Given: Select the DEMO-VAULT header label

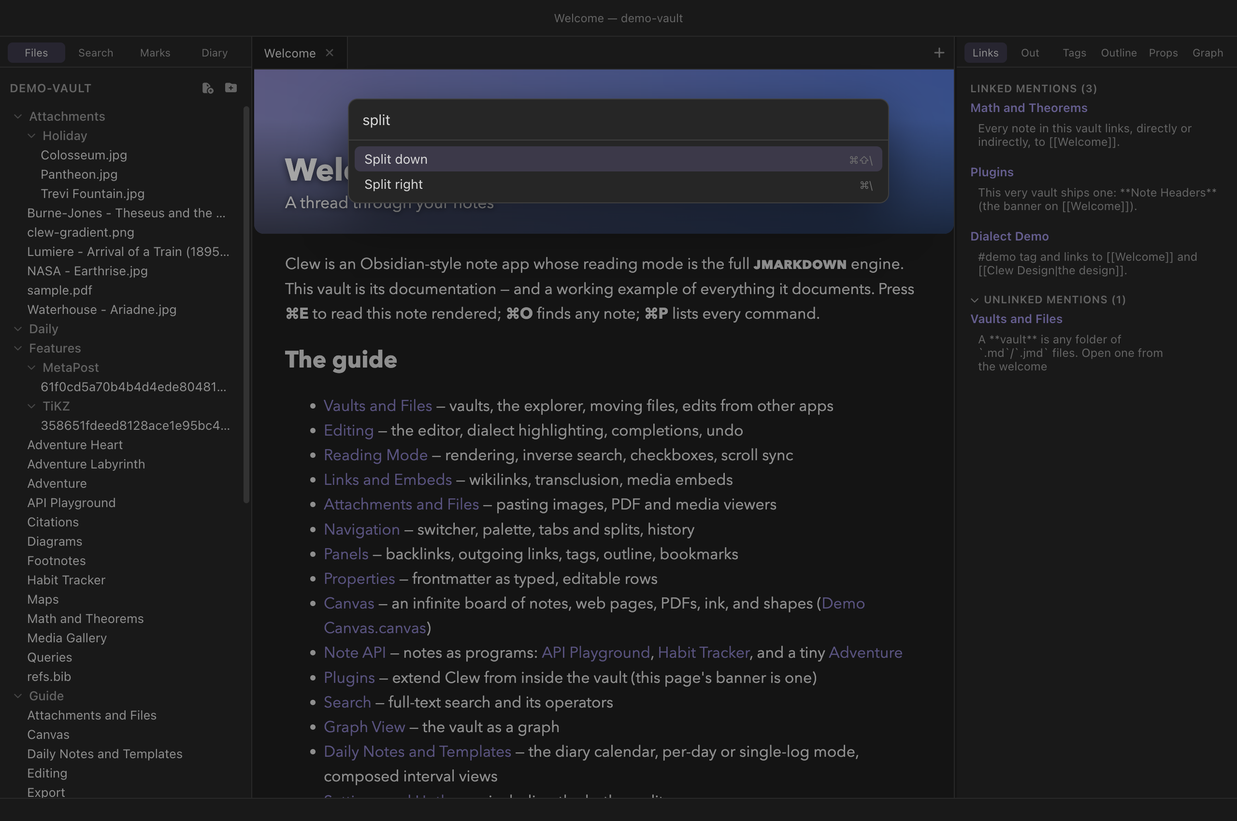Looking at the screenshot, I should coord(50,88).
